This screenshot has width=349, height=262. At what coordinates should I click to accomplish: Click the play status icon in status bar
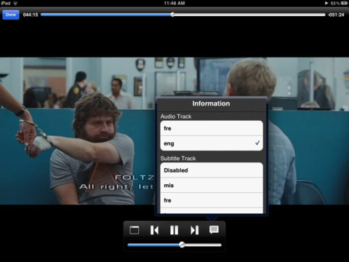(326, 3)
